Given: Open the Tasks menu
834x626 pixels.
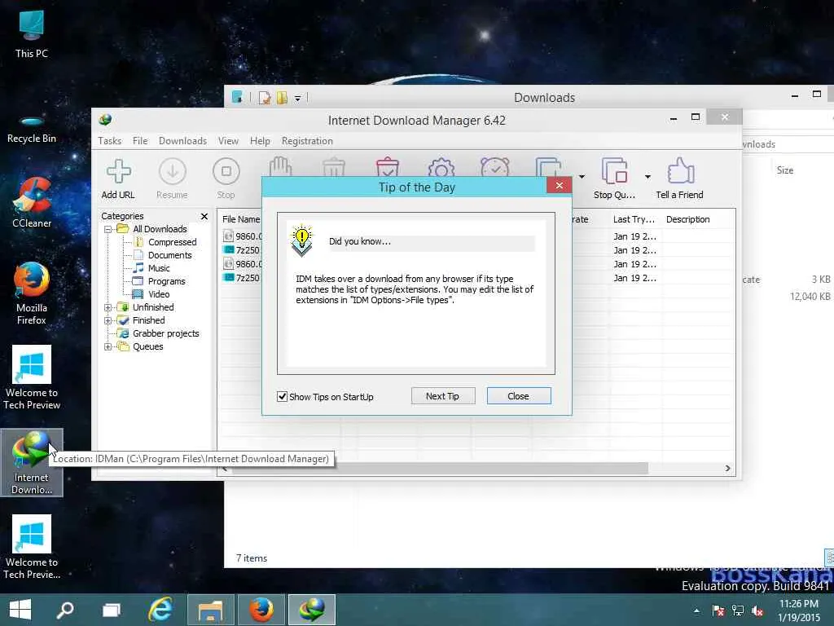Looking at the screenshot, I should (x=110, y=141).
